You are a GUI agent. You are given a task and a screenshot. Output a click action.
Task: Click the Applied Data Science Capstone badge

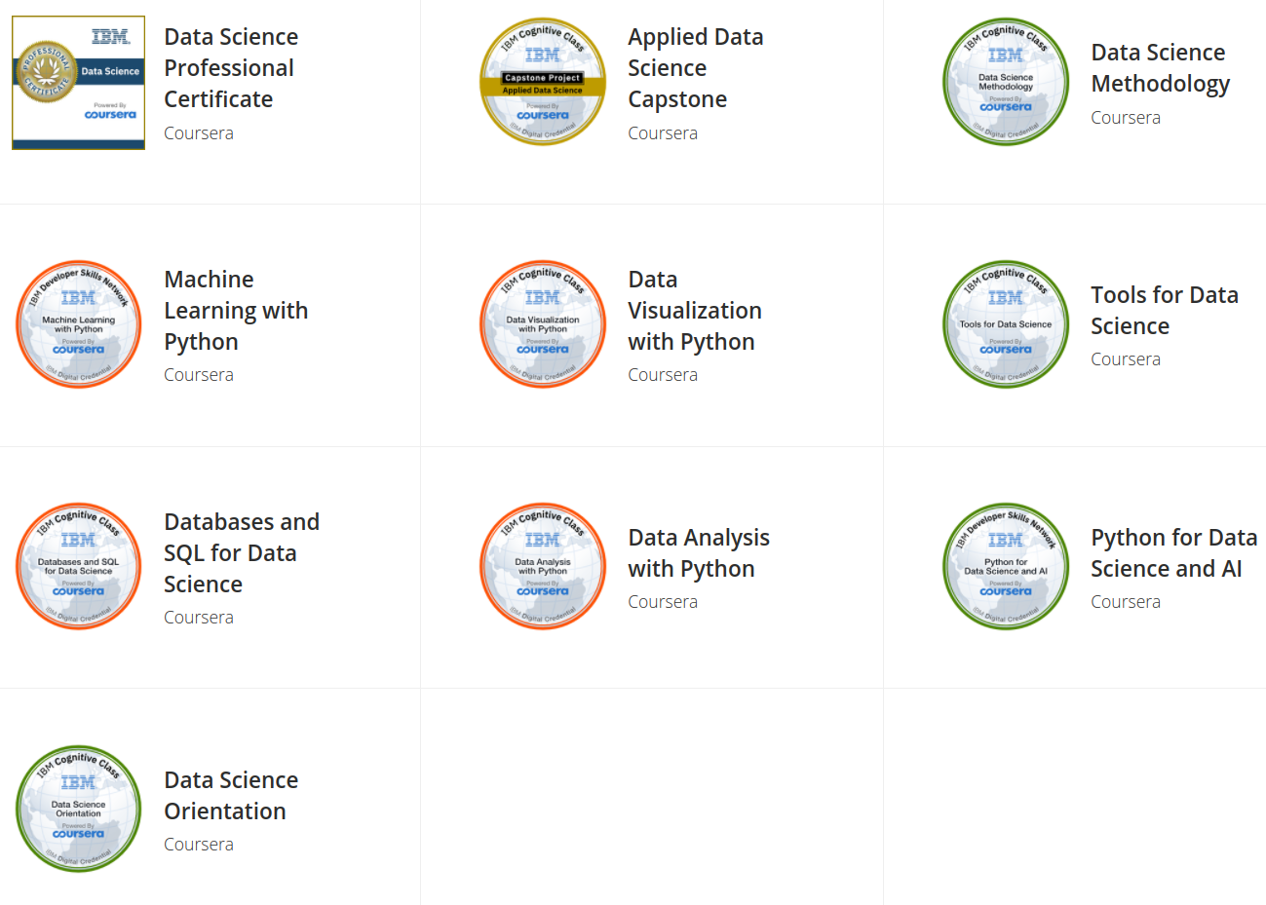[x=543, y=81]
